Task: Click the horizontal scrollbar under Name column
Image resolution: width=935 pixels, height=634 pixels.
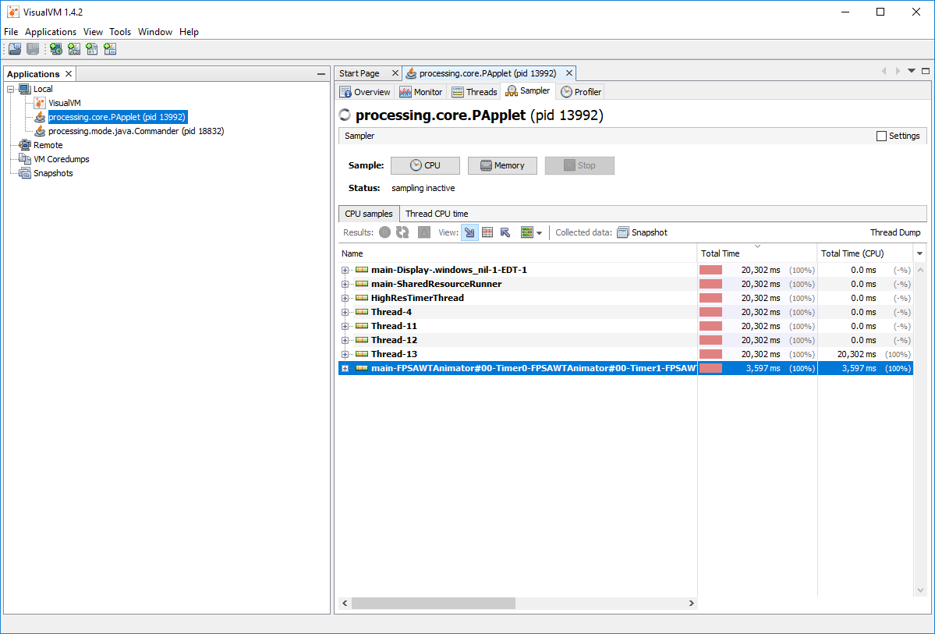Action: [x=433, y=603]
